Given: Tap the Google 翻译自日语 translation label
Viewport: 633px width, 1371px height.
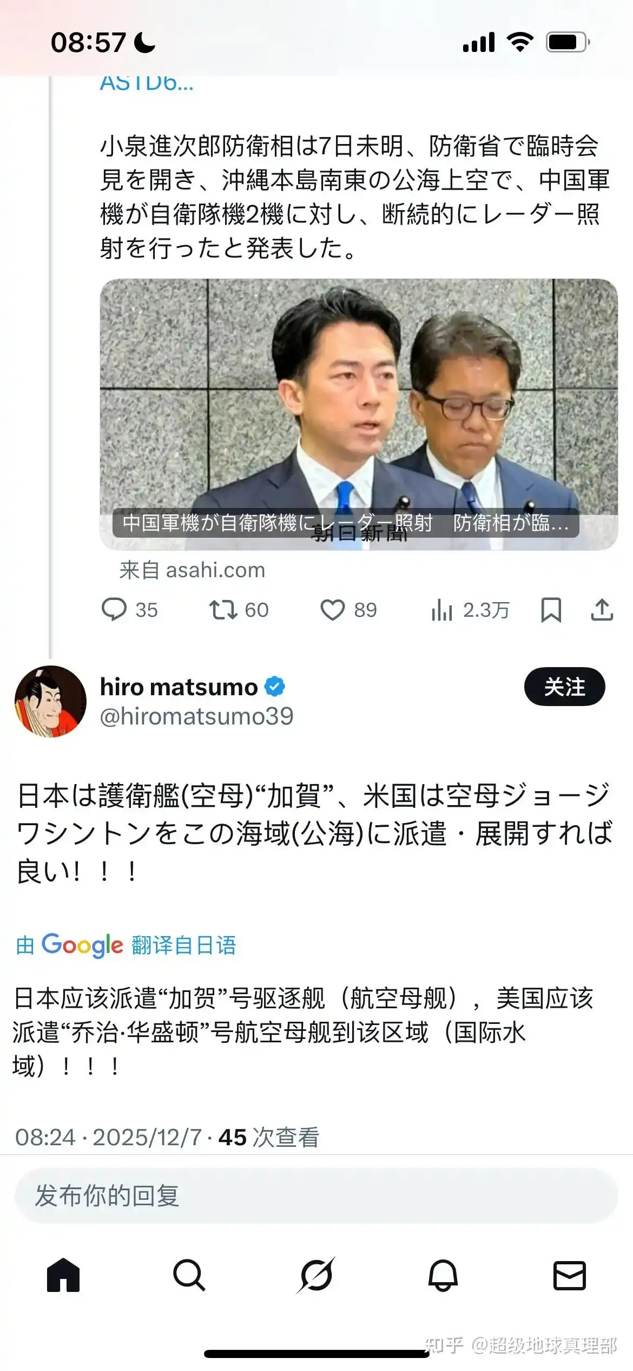Looking at the screenshot, I should [x=126, y=945].
